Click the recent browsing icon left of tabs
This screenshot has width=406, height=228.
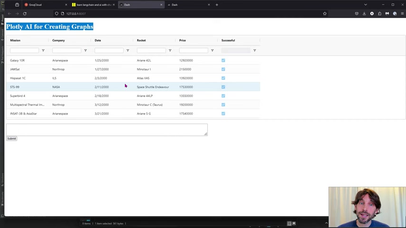[x=17, y=5]
